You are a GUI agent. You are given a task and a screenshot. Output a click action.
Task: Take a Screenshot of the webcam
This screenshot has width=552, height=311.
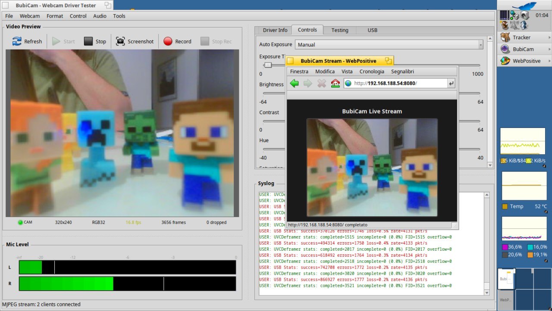click(135, 41)
